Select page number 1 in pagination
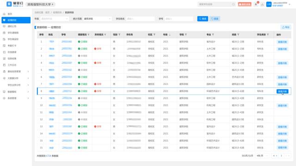 click(x=281, y=156)
